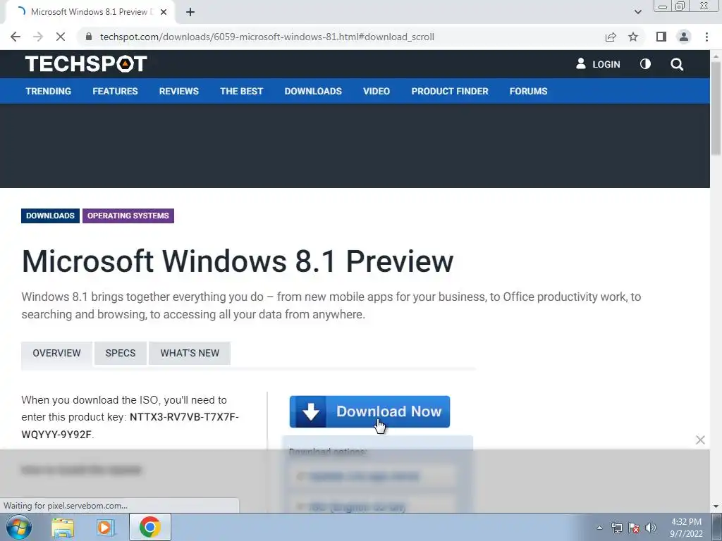The image size is (722, 541).
Task: Click the blue DOWNLOADS category tag
Action: click(x=50, y=216)
